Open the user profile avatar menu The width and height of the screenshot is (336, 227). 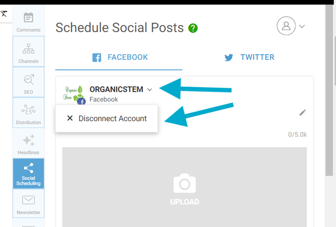tap(287, 26)
